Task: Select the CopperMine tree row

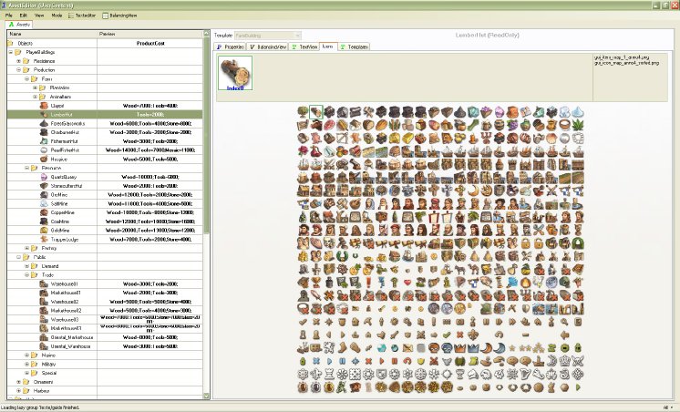Action: (105, 212)
